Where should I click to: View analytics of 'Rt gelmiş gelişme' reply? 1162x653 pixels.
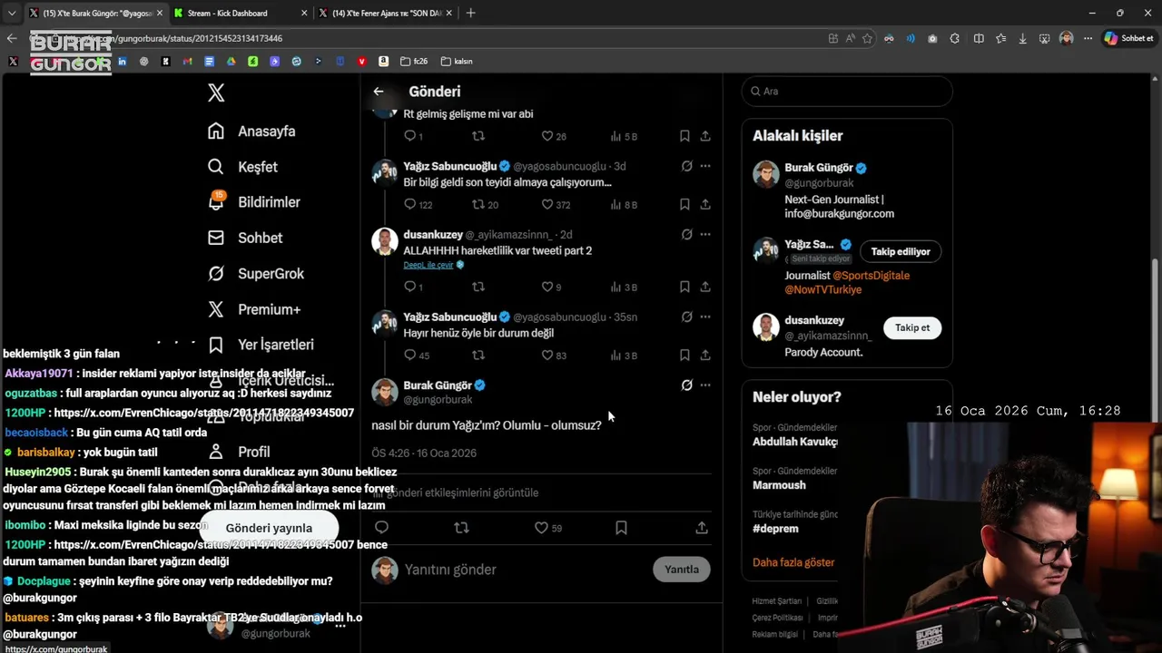pyautogui.click(x=624, y=136)
